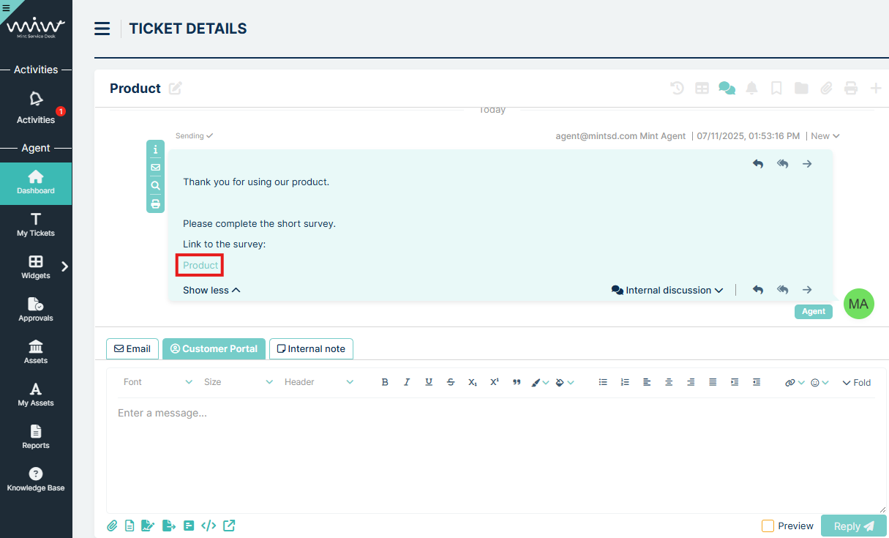889x538 pixels.
Task: Open the Product survey link
Action: pyautogui.click(x=200, y=265)
